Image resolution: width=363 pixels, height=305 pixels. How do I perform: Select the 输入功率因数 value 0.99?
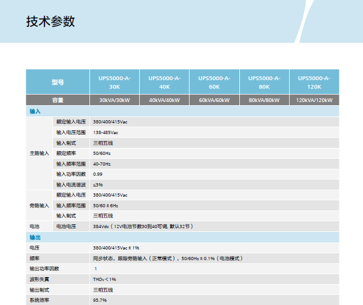tap(98, 174)
